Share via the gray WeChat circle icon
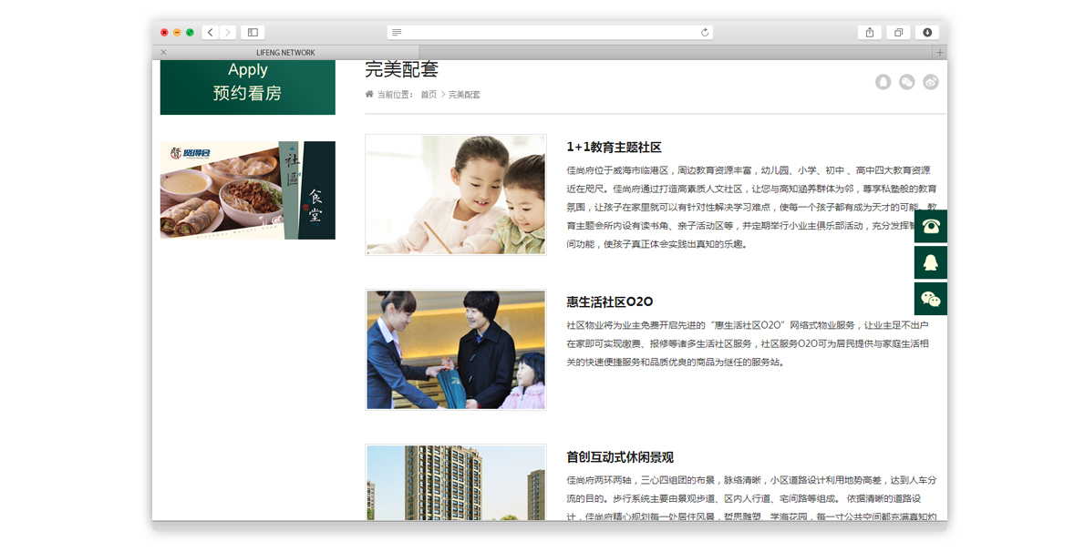Viewport: 1085px width, 552px height. click(x=906, y=82)
